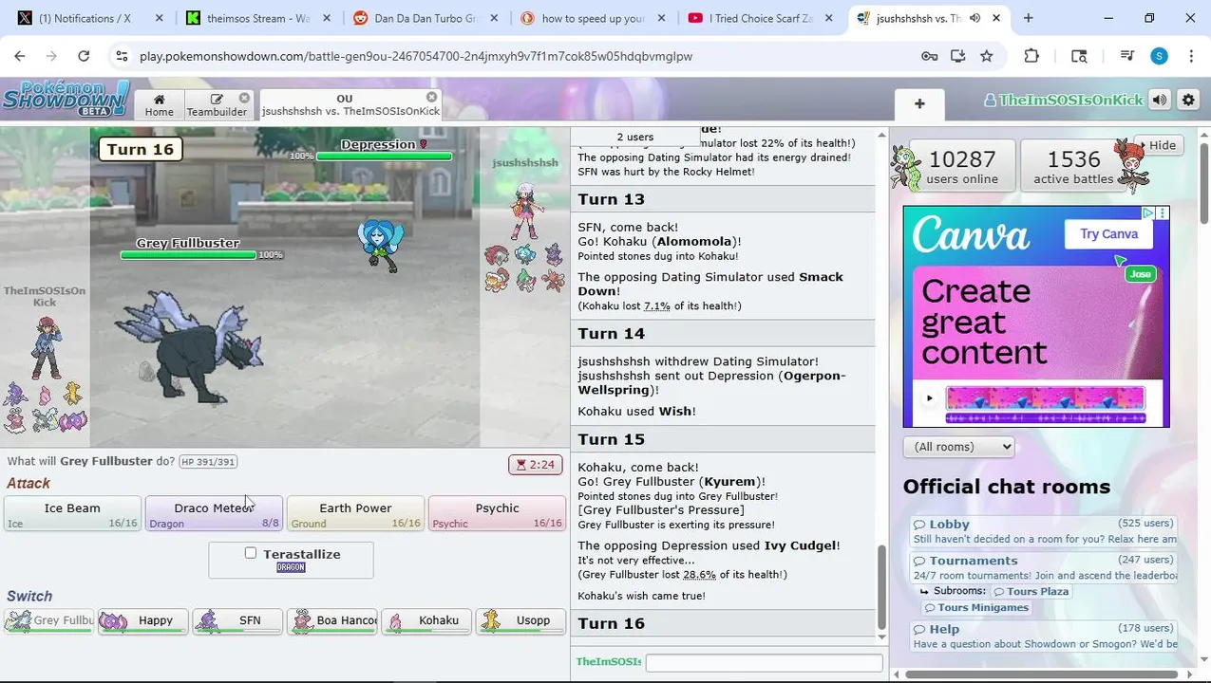Reload the Showdown page
This screenshot has width=1211, height=683.
(x=84, y=56)
